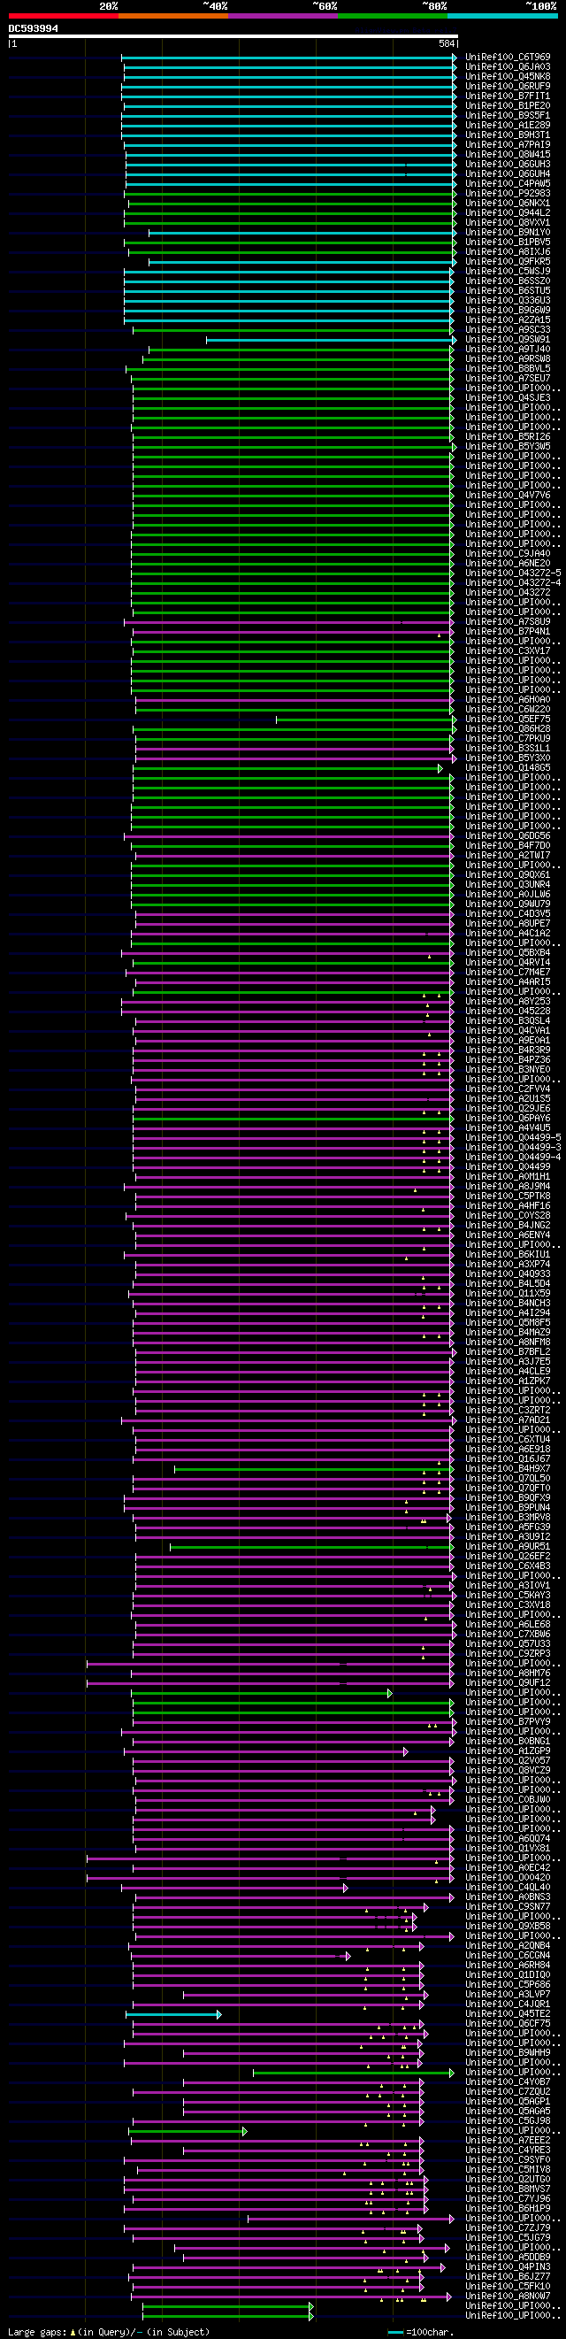Open hit UniRef100_B1PE20
The height and width of the screenshot is (2339, 566).
[x=508, y=106]
